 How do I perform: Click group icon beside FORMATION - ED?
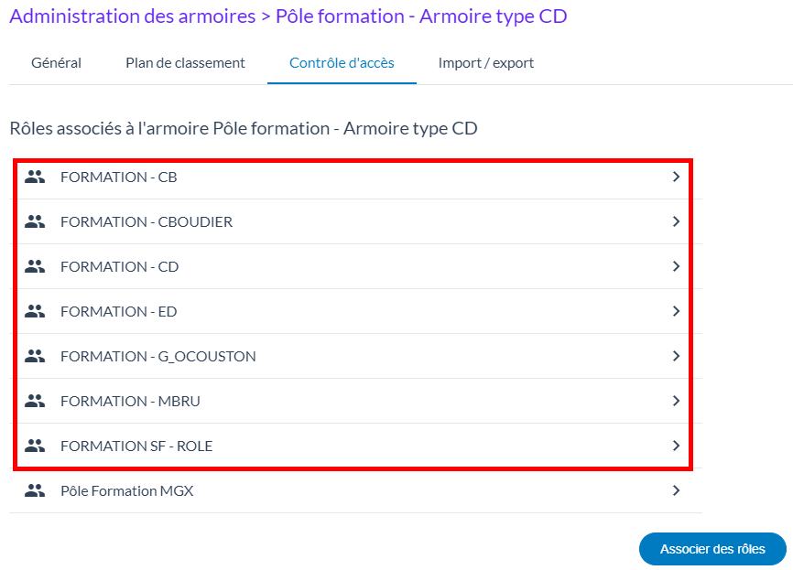(x=35, y=311)
